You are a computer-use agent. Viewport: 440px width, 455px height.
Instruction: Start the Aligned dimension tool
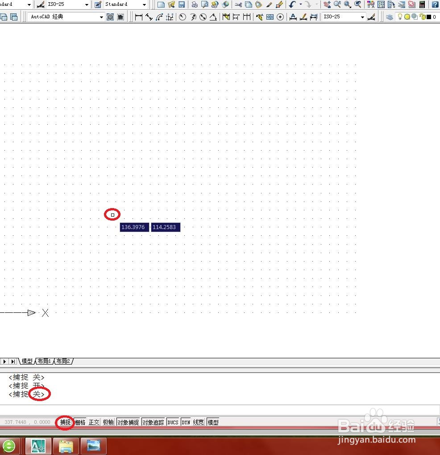coord(149,17)
